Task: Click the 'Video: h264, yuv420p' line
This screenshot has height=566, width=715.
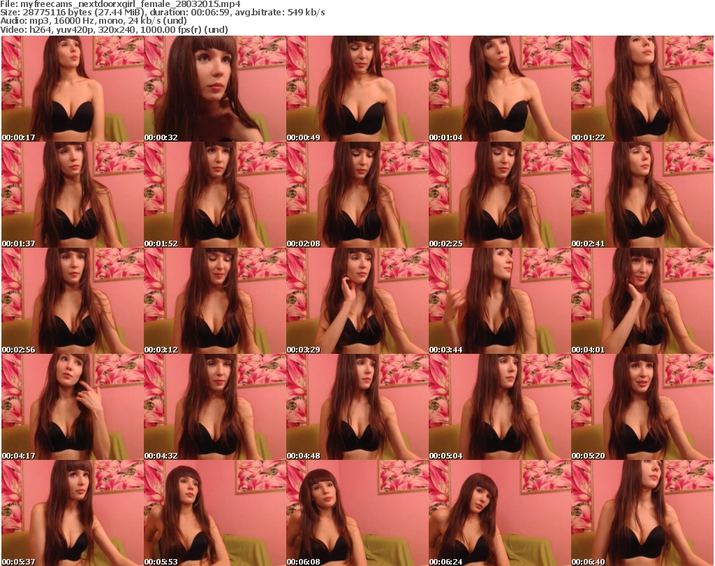Action: click(x=114, y=29)
